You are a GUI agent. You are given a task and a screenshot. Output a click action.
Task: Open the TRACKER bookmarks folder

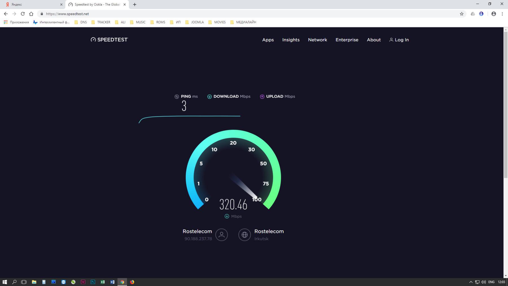[x=101, y=22]
